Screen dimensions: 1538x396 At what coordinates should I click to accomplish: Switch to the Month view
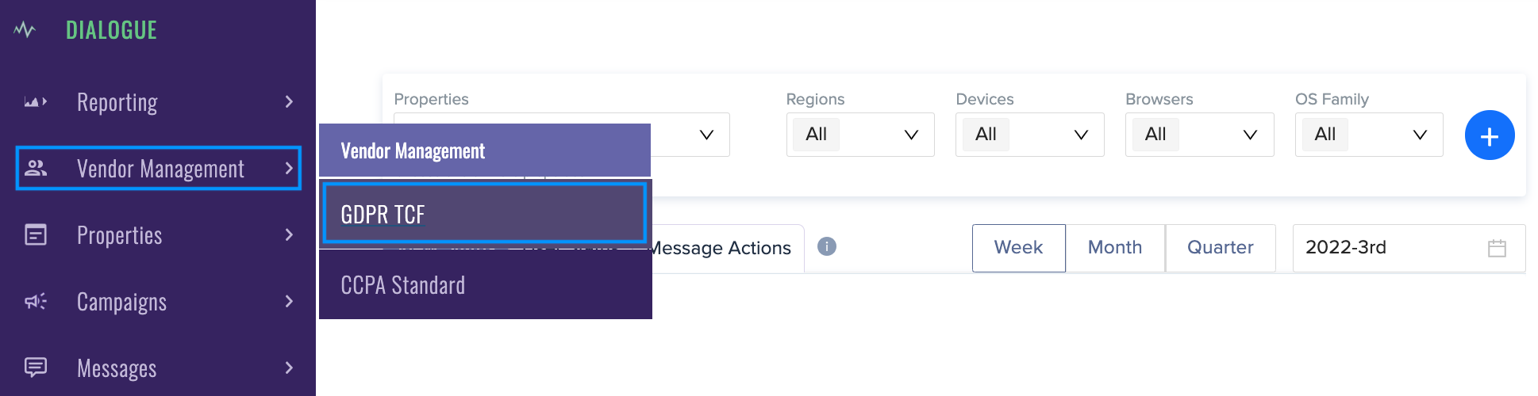point(1114,248)
